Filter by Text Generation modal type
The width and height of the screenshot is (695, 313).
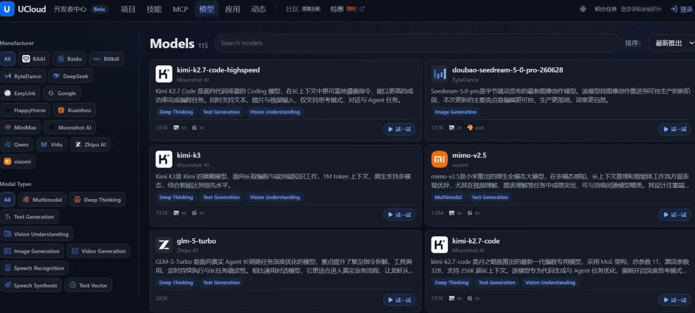(30, 217)
